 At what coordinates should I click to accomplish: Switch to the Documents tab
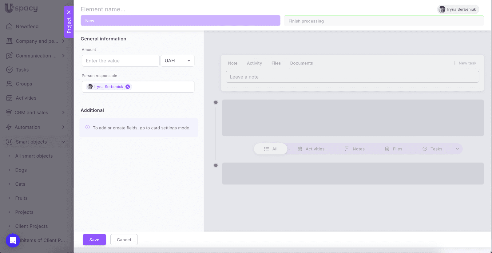pos(301,63)
